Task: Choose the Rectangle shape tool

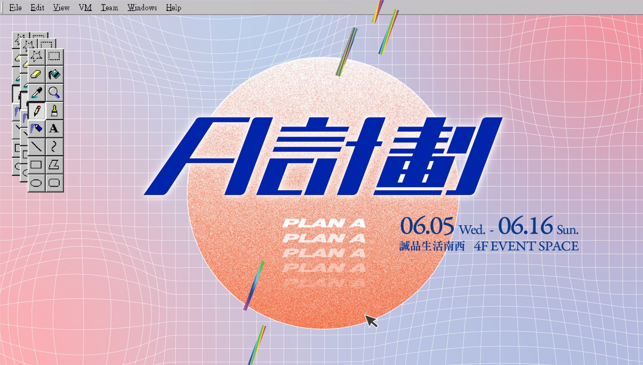Action: (36, 164)
